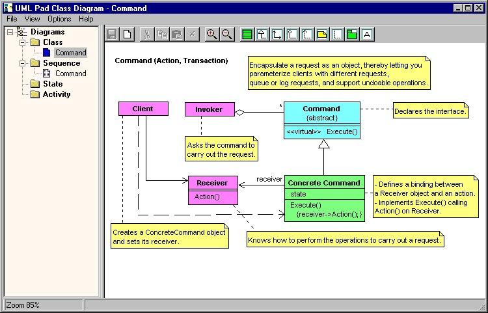Click the 'Command (Action, Transaction)' title text
The image size is (488, 313).
tap(172, 61)
